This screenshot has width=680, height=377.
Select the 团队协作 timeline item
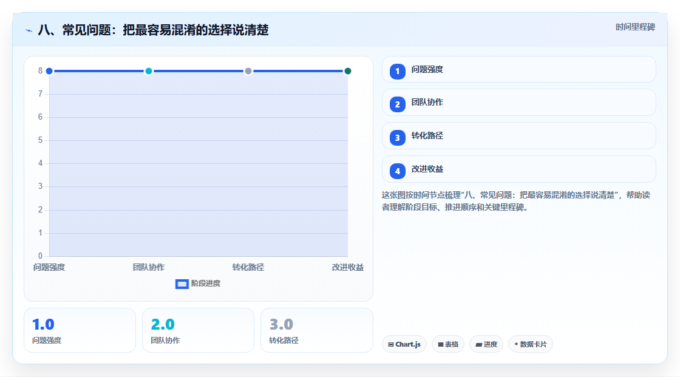518,103
